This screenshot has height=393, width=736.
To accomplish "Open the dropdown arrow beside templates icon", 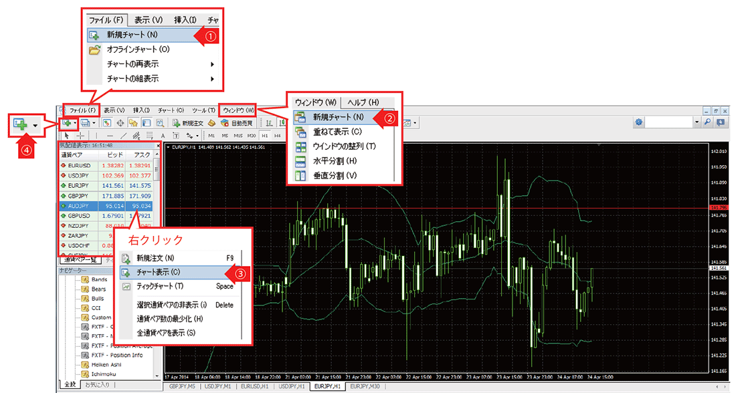I will pos(415,123).
